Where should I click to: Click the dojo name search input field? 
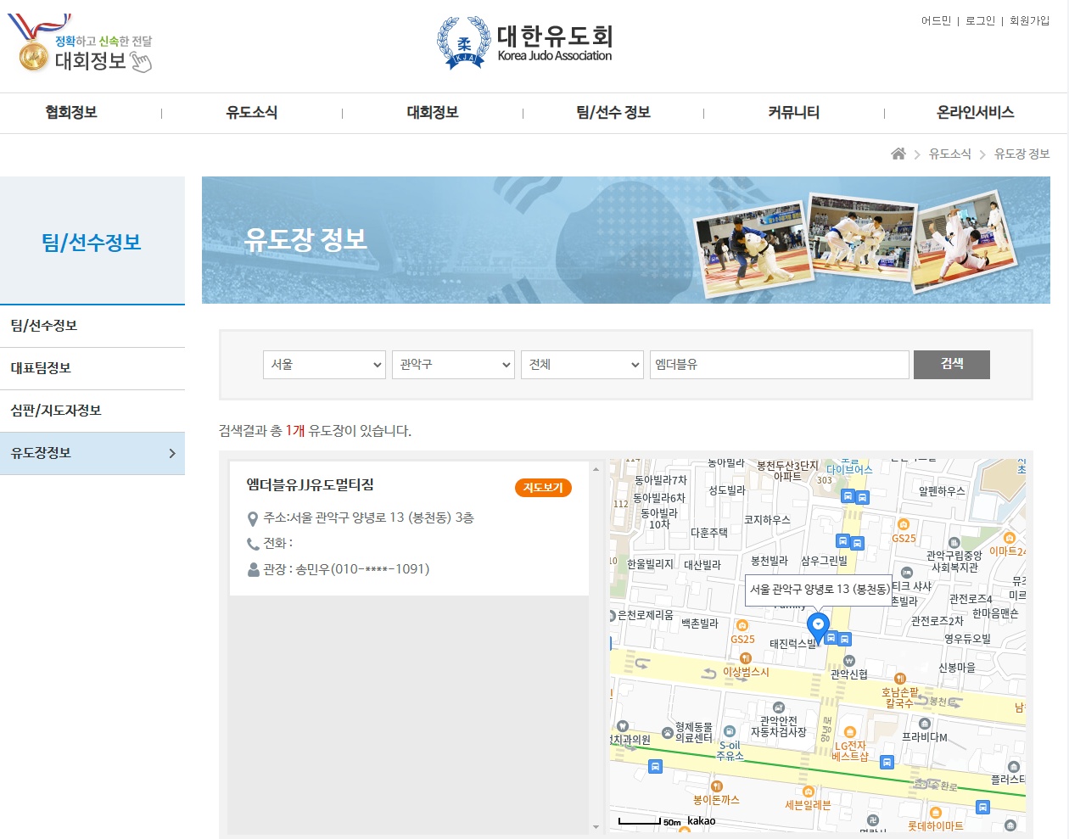(x=779, y=365)
